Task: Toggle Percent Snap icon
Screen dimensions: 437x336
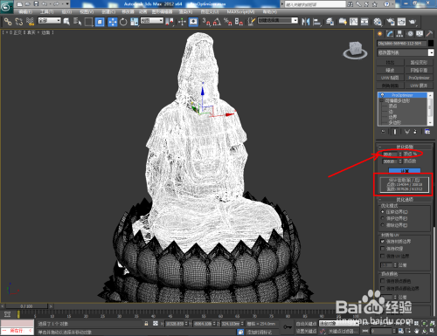Action: 228,22
